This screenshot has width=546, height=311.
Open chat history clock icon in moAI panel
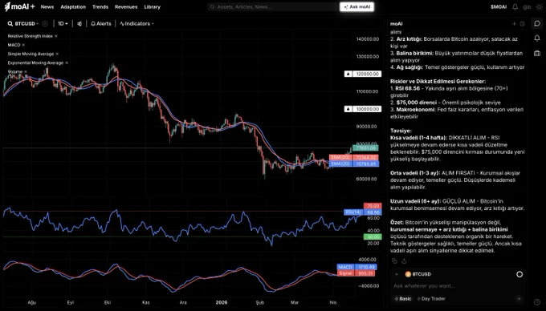tap(522, 23)
